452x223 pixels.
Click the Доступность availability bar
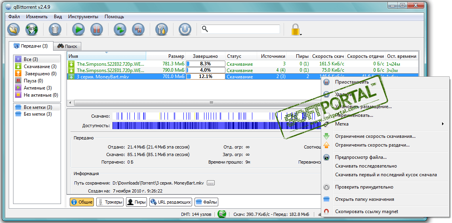(216, 126)
